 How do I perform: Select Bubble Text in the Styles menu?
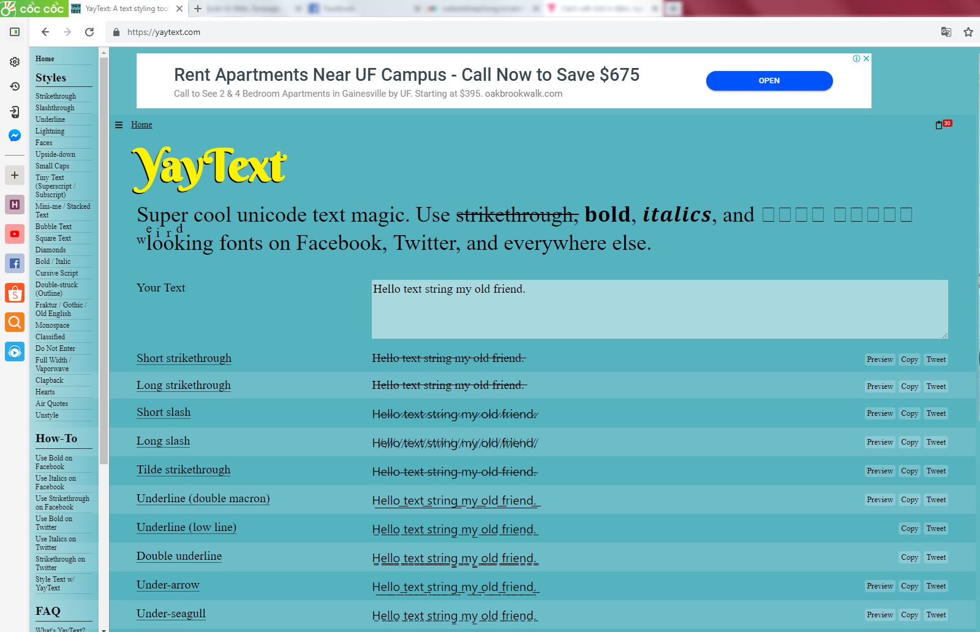pyautogui.click(x=53, y=227)
